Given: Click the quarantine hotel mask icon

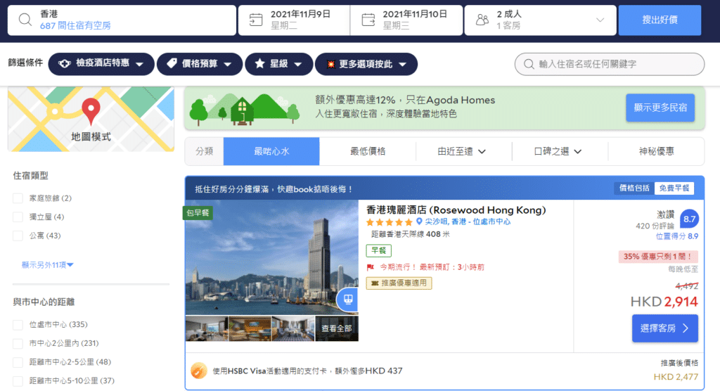Looking at the screenshot, I should (65, 64).
